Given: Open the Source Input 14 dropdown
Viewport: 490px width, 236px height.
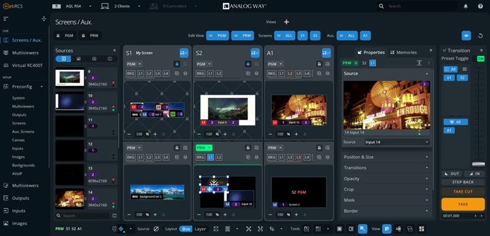Looking at the screenshot, I should pyautogui.click(x=396, y=142).
